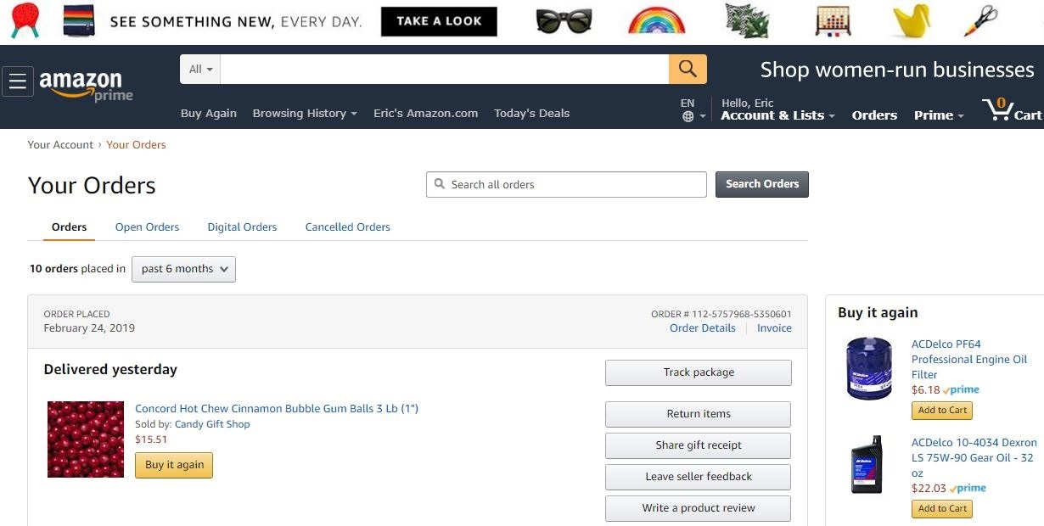Open Buy Again in navigation
1044x526 pixels.
pyautogui.click(x=209, y=113)
